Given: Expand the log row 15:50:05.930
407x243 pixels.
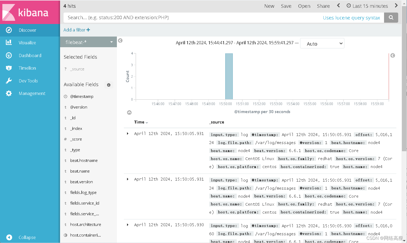Looking at the screenshot, I should click(x=128, y=225).
